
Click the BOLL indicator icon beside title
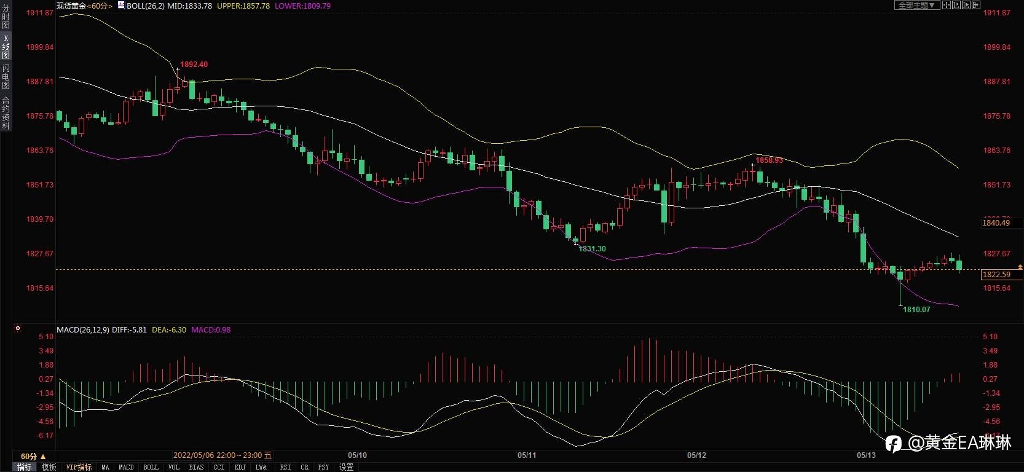coord(121,5)
